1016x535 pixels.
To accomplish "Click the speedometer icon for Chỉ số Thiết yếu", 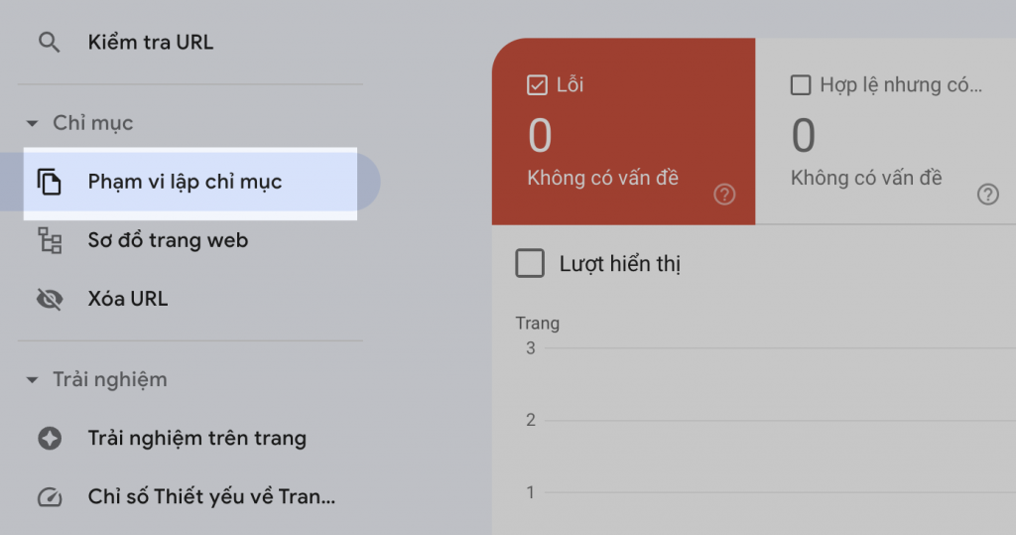I will 50,496.
